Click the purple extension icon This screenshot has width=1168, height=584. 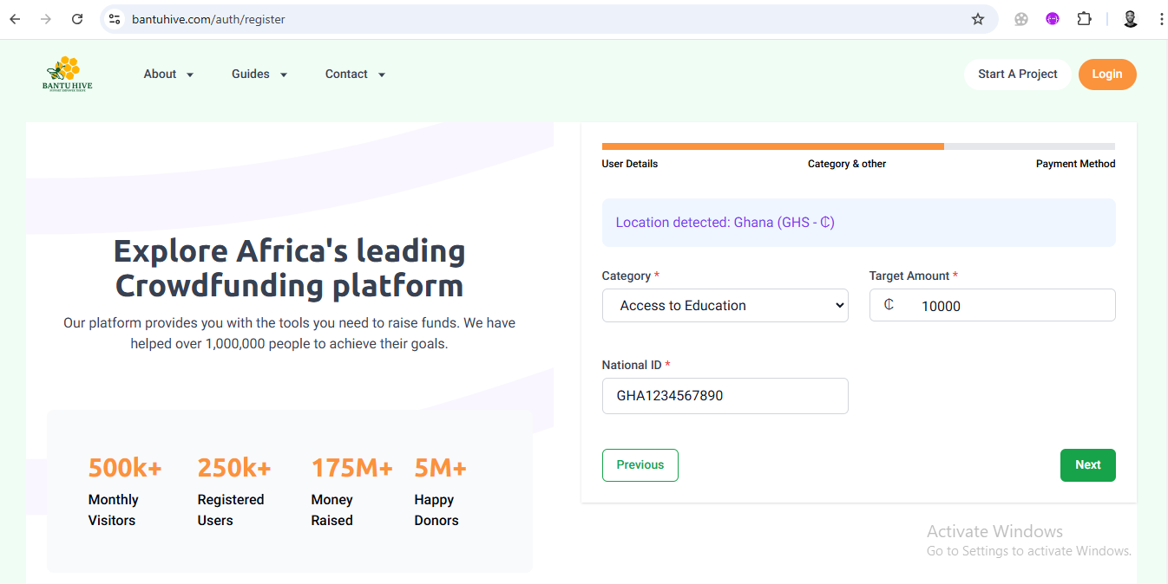click(x=1053, y=19)
